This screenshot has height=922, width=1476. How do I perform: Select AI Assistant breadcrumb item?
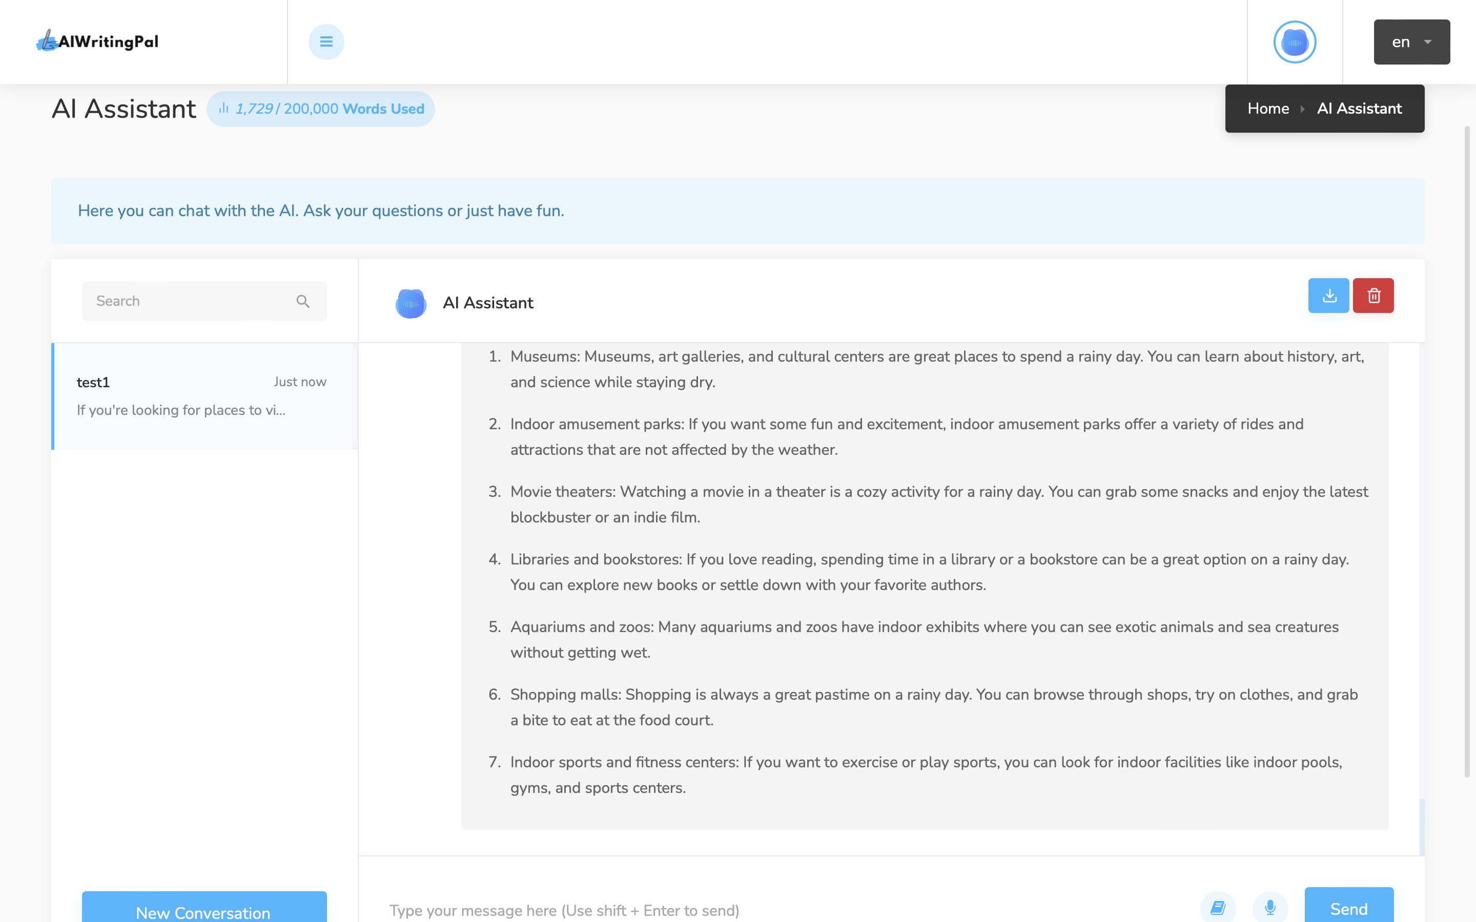click(x=1359, y=109)
